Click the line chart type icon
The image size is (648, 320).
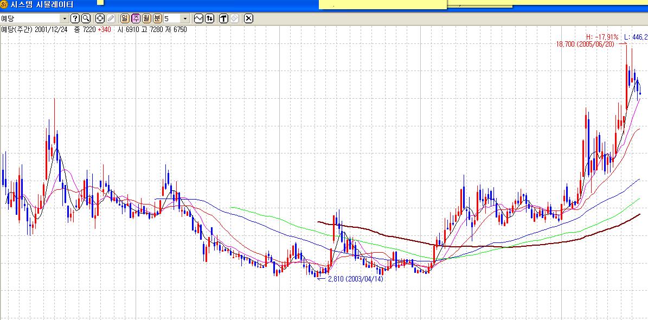pos(198,18)
